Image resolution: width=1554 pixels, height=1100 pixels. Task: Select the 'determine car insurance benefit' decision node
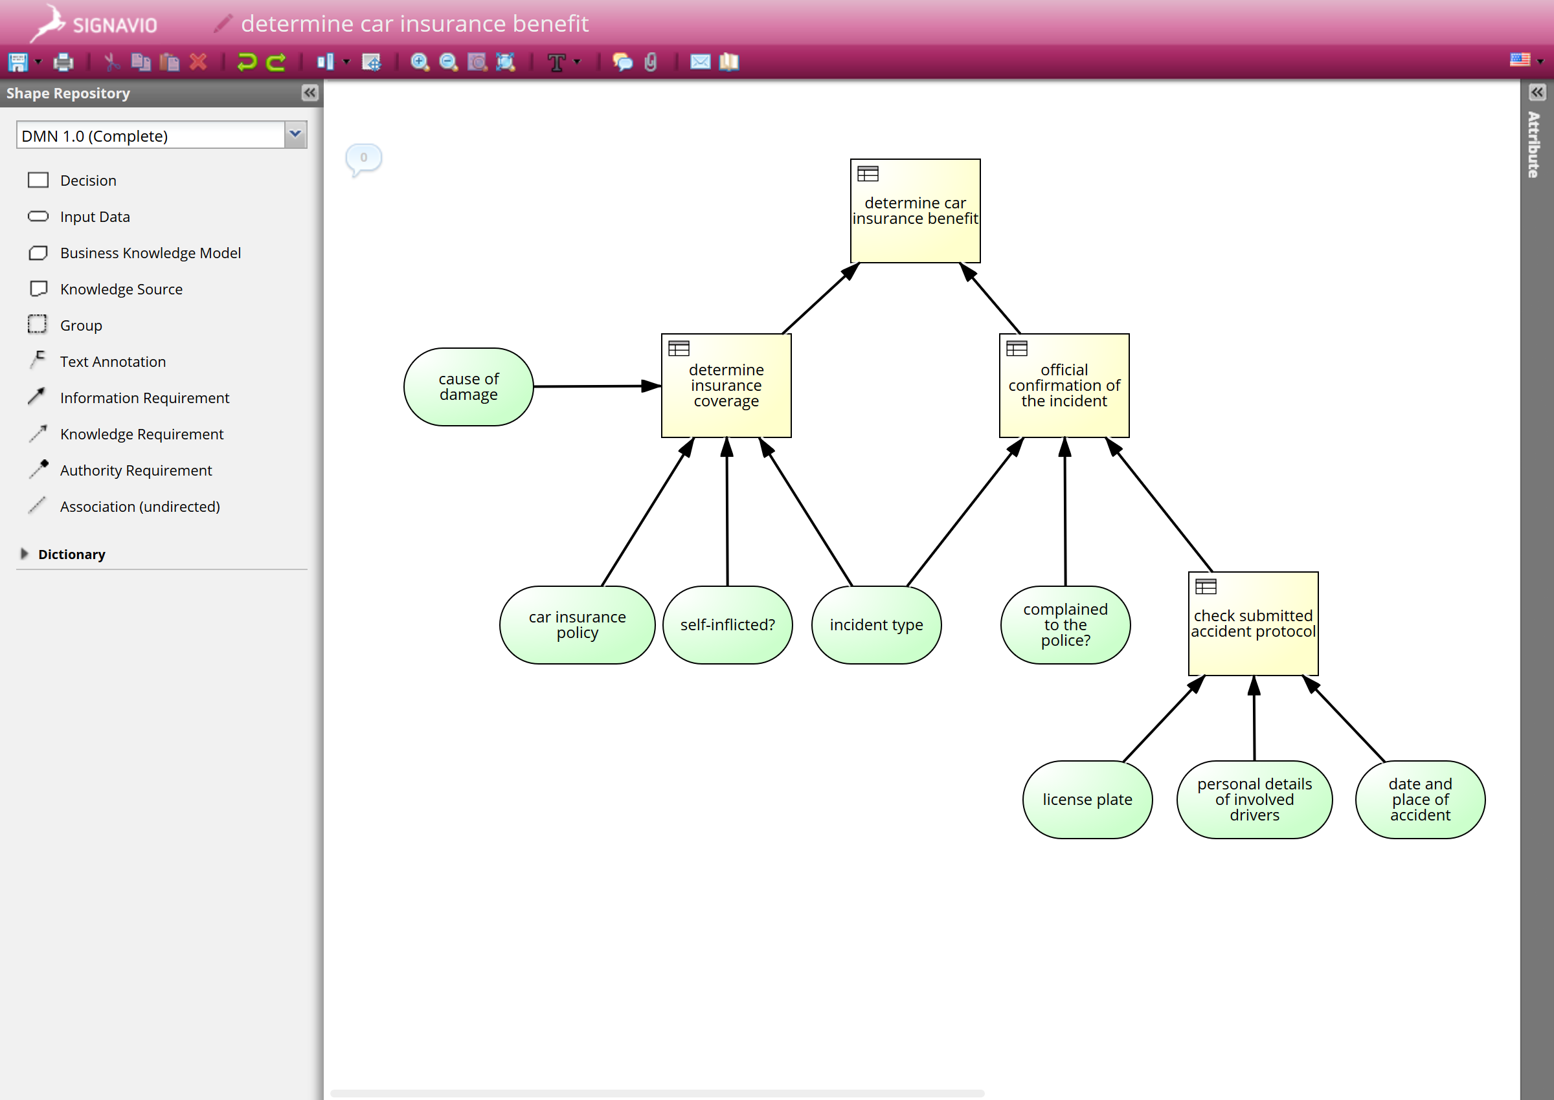tap(916, 212)
